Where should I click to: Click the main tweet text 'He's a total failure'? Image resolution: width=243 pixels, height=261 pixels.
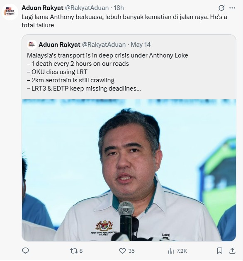[x=124, y=21]
